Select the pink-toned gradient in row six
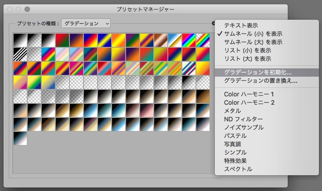Image resolution: width=322 pixels, height=191 pixels. click(147, 110)
